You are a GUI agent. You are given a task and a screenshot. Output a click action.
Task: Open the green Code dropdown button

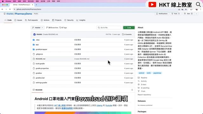coord(129,28)
